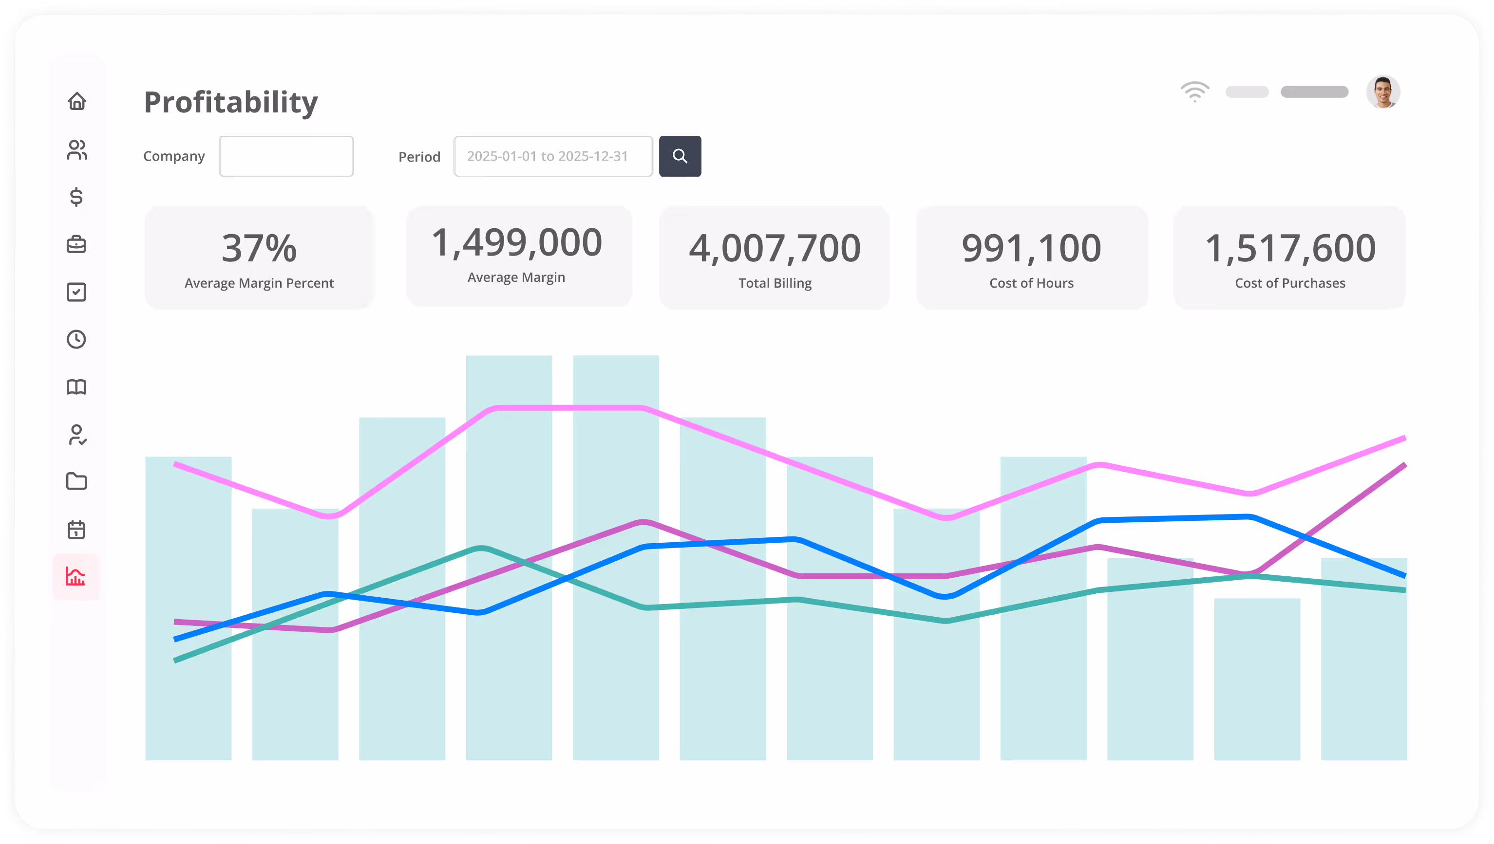Open the clock time-tracking sidebar icon
Screen dimensions: 1494x844
click(x=76, y=340)
